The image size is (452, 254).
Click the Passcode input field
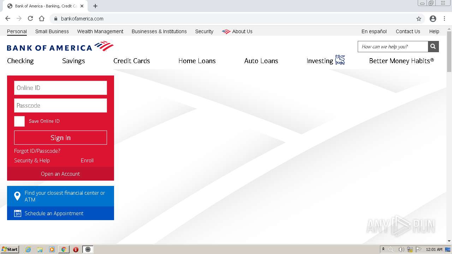[60, 105]
